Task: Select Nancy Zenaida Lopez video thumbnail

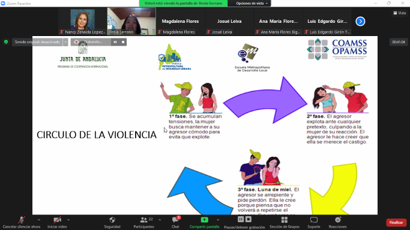Action: pyautogui.click(x=82, y=21)
